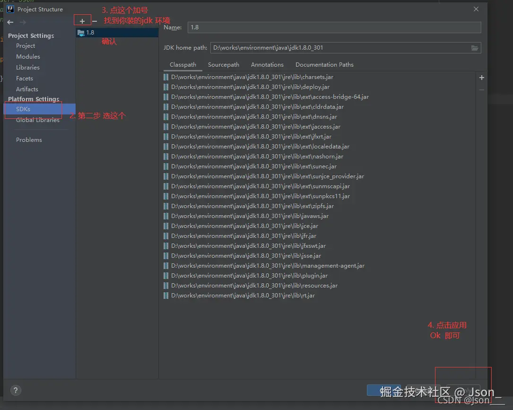The width and height of the screenshot is (513, 410).
Task: Click the blue OK button
Action: [x=384, y=390]
